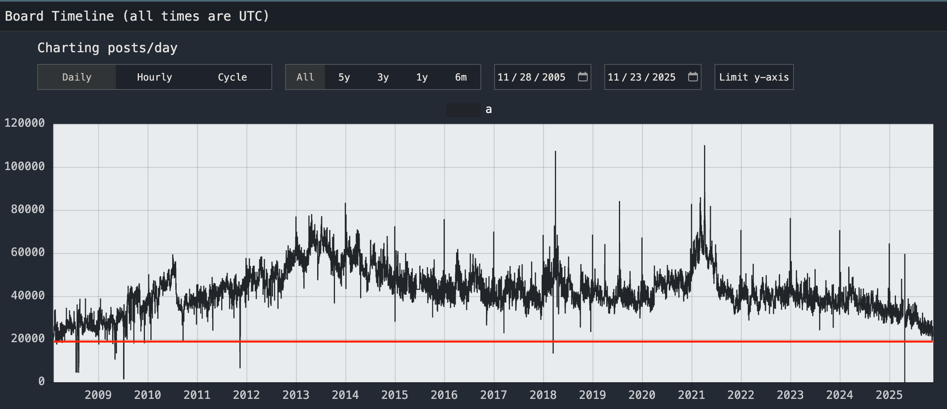Click the x-axis label "2010"
947x409 pixels.
coord(147,395)
